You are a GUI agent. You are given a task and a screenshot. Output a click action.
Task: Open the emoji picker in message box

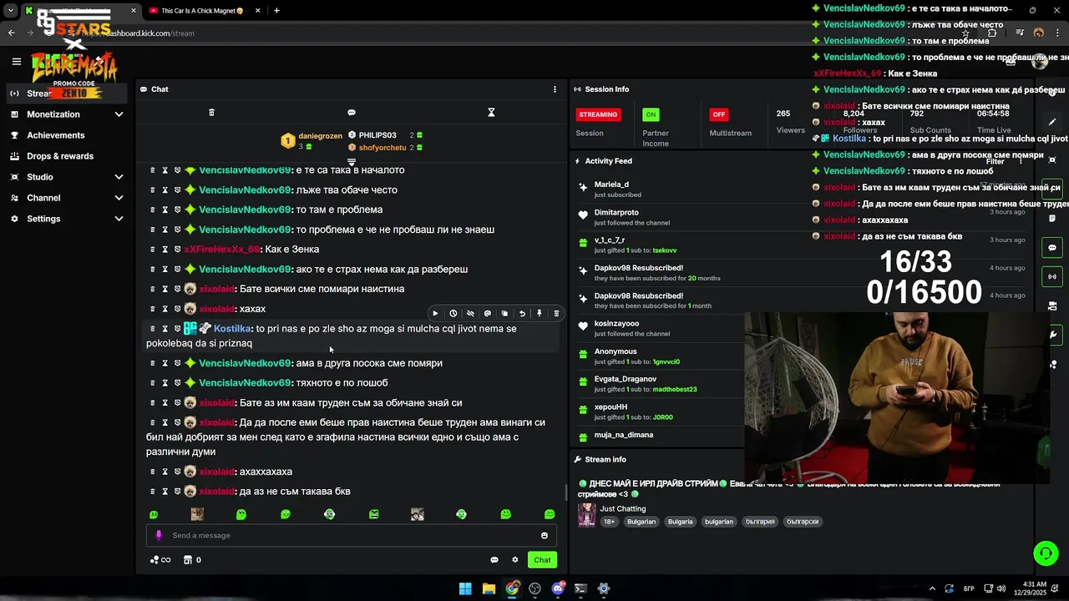click(x=545, y=536)
